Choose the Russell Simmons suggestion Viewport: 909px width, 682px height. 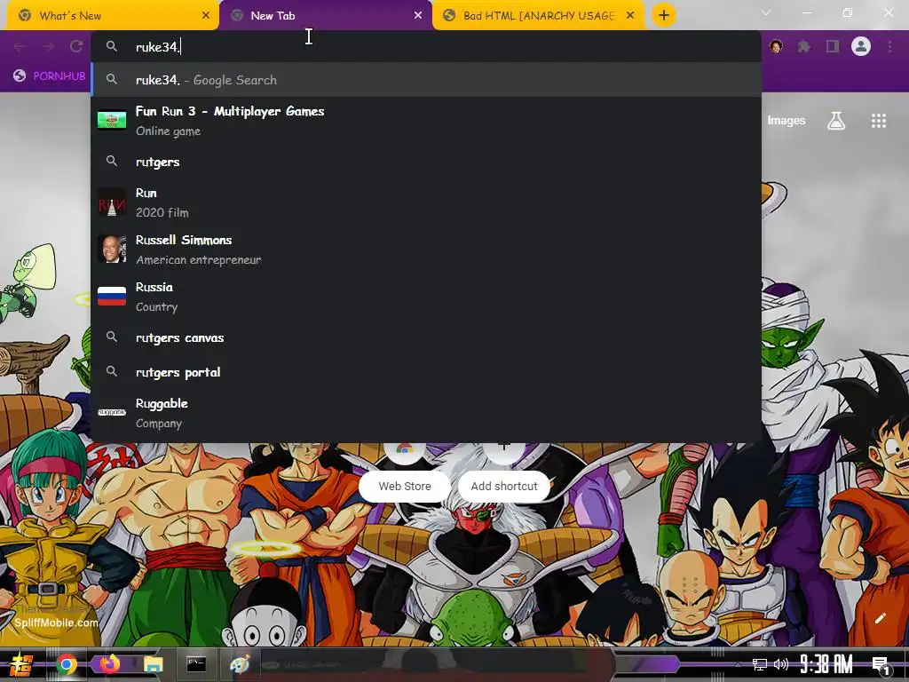coord(426,250)
